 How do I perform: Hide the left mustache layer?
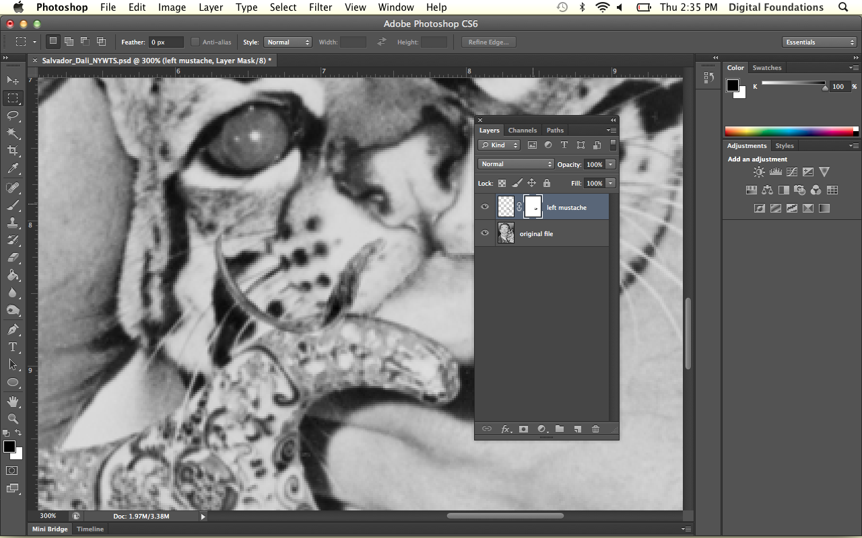(x=485, y=207)
